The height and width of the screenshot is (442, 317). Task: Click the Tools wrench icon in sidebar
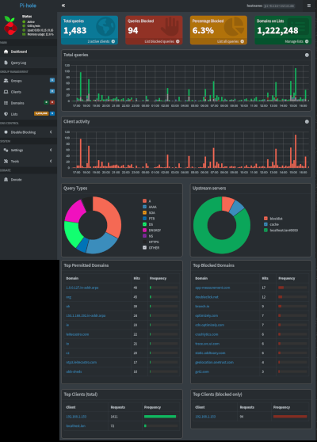pos(6,162)
